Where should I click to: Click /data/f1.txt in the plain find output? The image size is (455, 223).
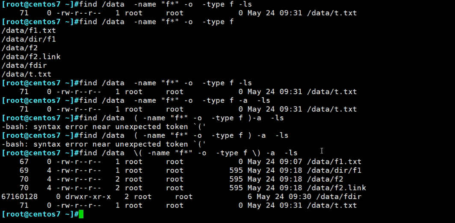(x=29, y=31)
